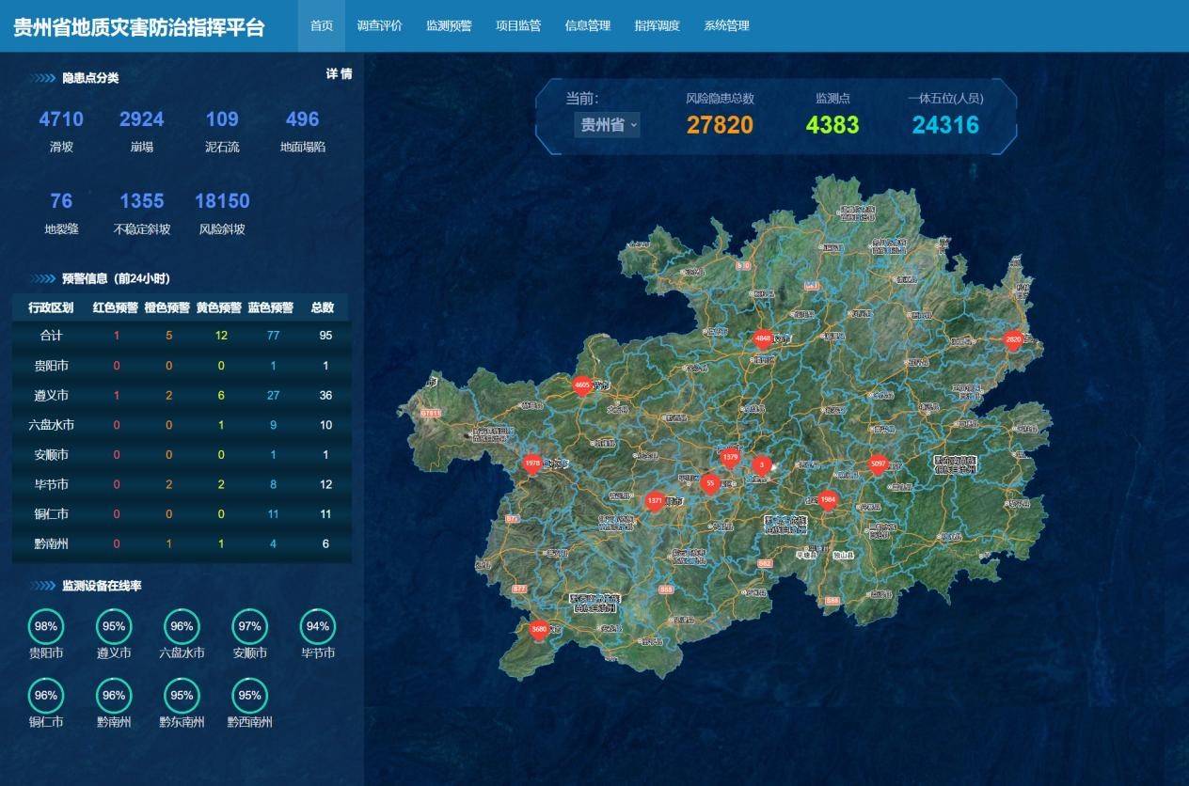This screenshot has width=1189, height=786.
Task: Click the 一体五位(人员) value 24316
Action: point(945,125)
